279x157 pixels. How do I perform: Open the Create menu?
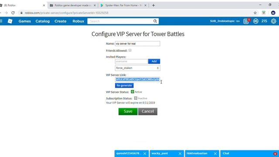(60, 21)
